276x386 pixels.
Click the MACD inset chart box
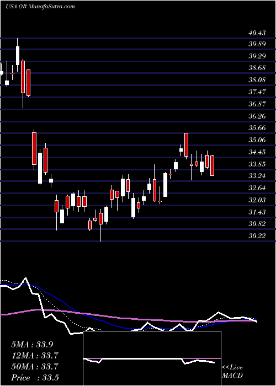click(x=152, y=358)
